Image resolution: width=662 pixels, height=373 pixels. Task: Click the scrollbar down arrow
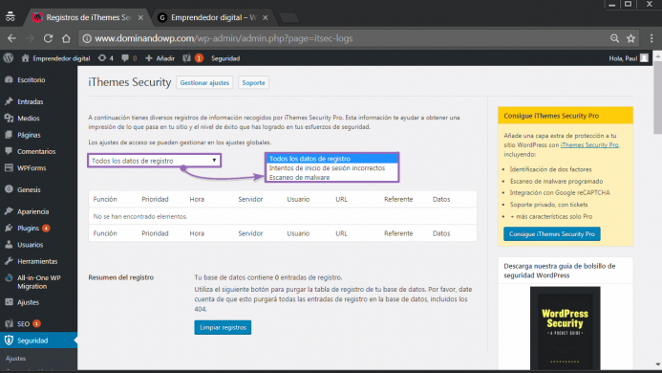tap(657, 364)
